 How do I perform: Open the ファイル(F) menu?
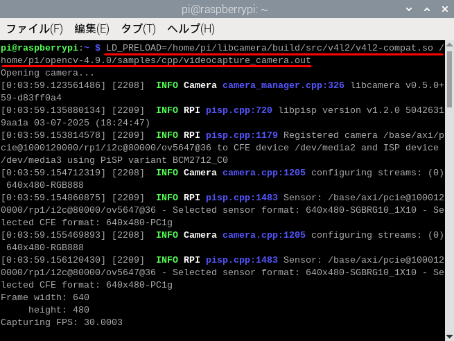click(35, 29)
